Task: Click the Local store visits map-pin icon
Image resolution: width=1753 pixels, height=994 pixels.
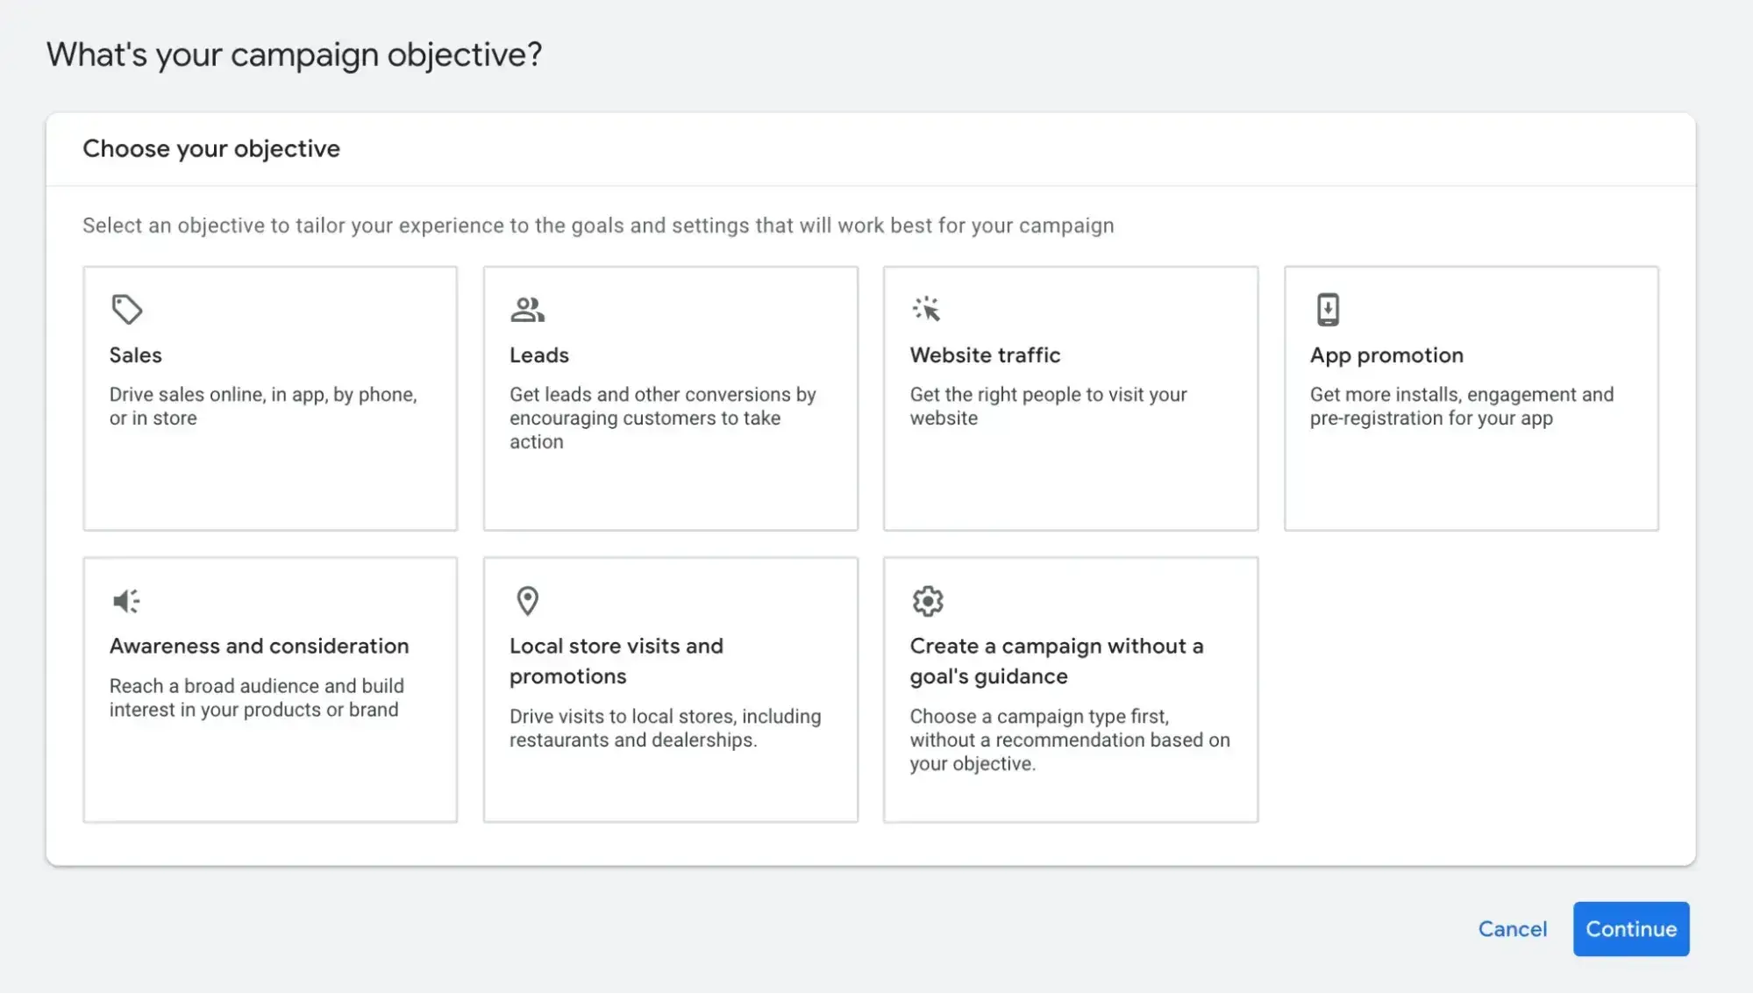Action: (x=527, y=600)
